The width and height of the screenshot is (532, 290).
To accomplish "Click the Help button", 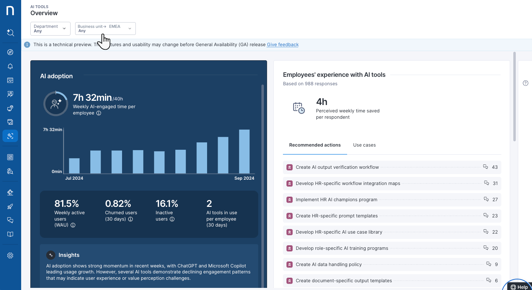I will [x=519, y=287].
